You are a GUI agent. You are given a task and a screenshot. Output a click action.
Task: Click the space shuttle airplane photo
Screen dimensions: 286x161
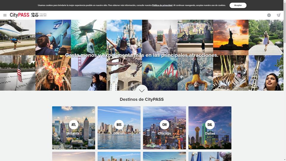coord(18,38)
